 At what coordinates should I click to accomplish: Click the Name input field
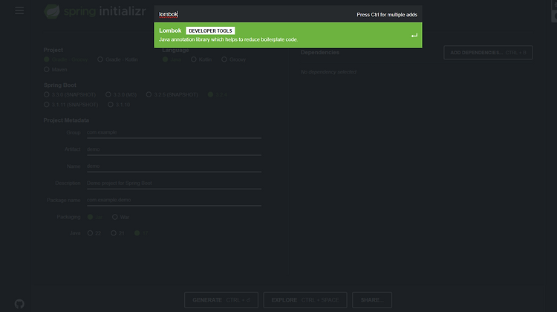click(x=174, y=166)
